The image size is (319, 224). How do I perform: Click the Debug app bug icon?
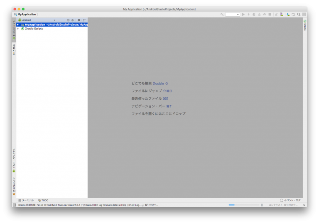[x=254, y=15]
